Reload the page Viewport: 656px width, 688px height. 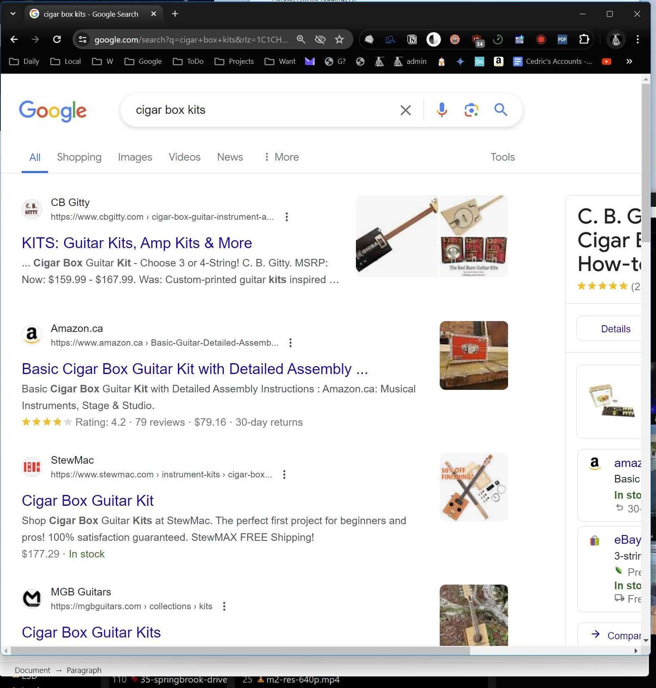pyautogui.click(x=57, y=40)
